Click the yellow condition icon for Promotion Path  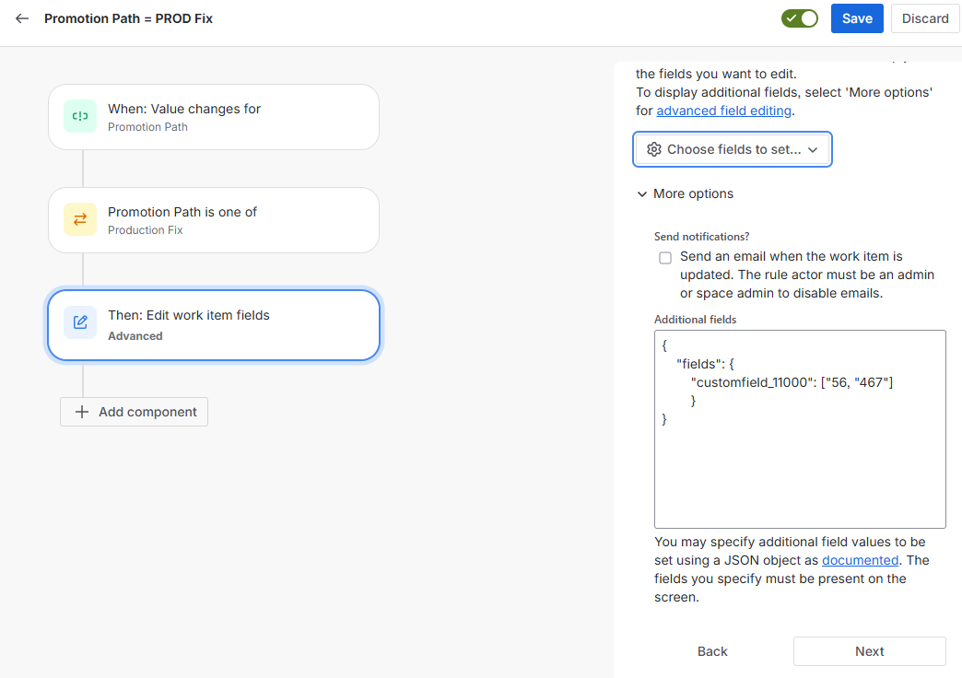[80, 219]
